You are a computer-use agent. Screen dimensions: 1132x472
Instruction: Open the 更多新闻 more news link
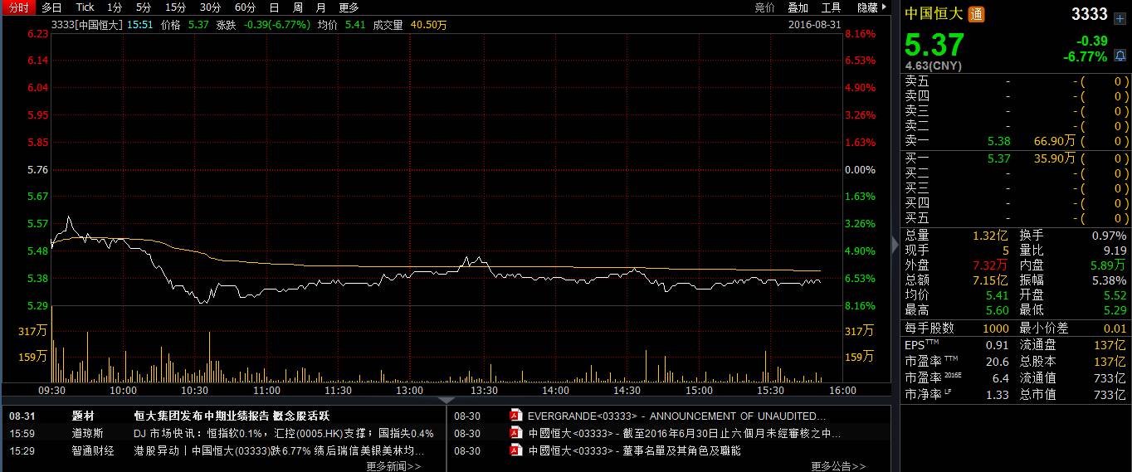393,466
